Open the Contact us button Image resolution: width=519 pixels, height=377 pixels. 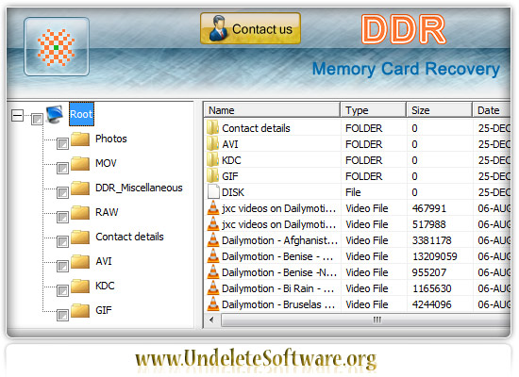pos(251,29)
